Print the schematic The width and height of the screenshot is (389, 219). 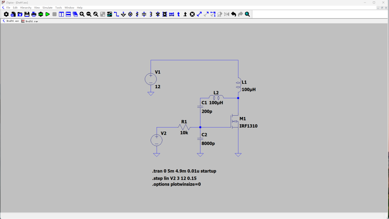(x=34, y=14)
